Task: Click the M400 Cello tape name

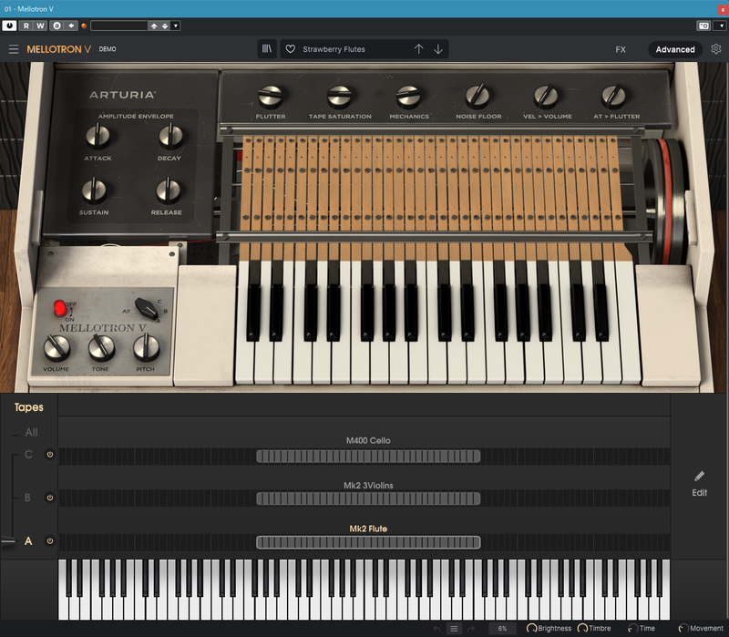Action: point(368,440)
